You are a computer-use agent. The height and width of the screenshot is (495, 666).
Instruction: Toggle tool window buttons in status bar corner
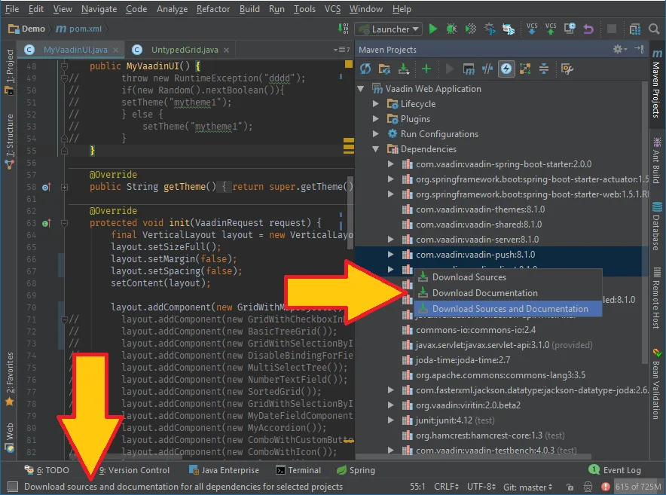coord(12,487)
